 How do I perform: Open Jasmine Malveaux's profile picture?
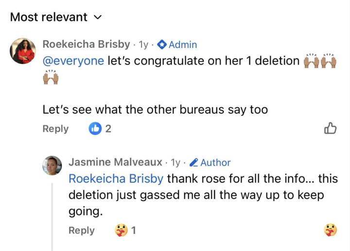click(52, 166)
